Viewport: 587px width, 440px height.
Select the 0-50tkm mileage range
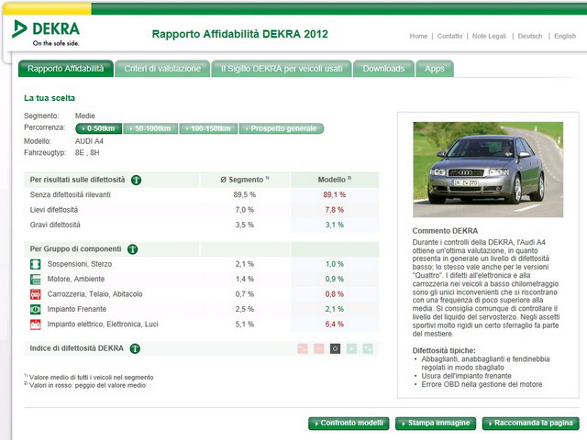click(99, 128)
